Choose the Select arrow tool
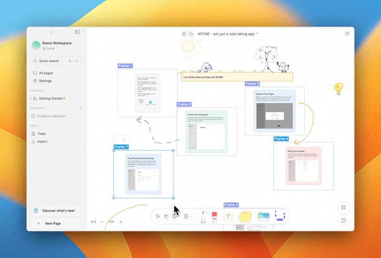The height and width of the screenshot is (258, 381). tap(158, 217)
